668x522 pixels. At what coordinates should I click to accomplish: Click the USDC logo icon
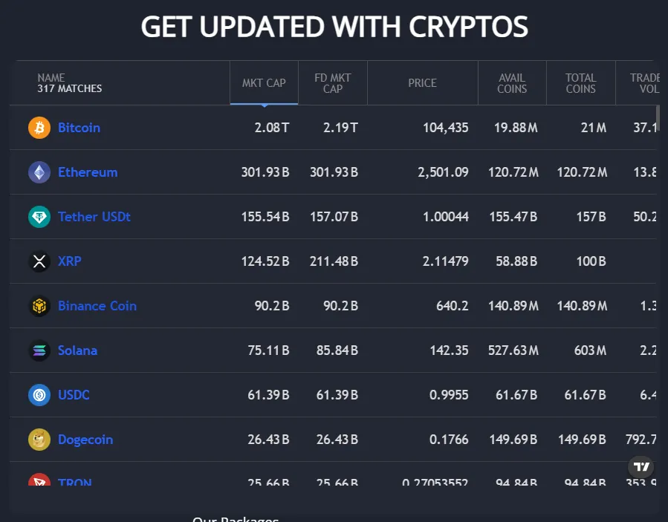click(x=39, y=395)
